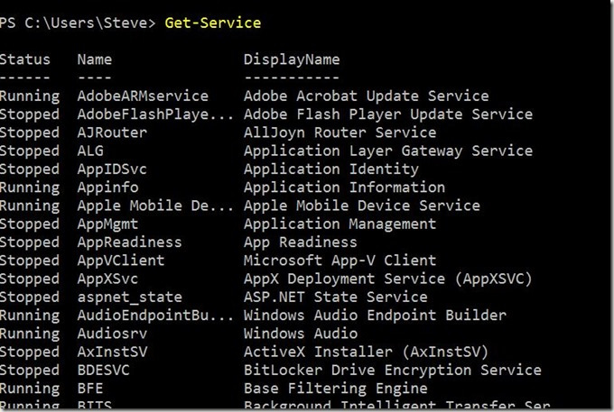614x412 pixels.
Task: Click the PS C:\Users\Steve prompt
Action: (x=76, y=21)
